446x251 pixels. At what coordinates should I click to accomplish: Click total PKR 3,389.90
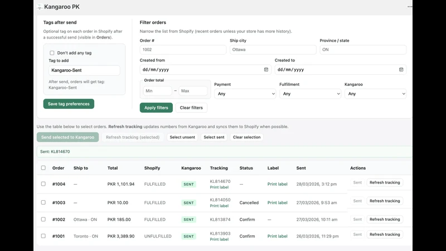[121, 236]
